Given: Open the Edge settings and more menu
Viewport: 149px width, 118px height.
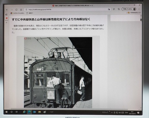Looking at the screenshot, I should pos(139,9).
